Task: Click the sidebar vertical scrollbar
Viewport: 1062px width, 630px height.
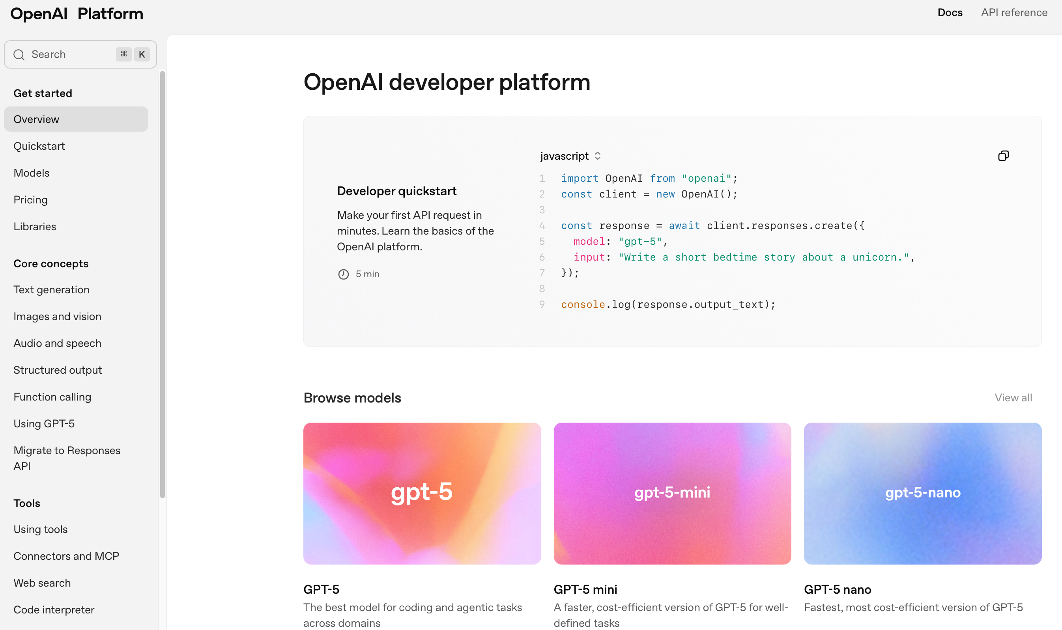Action: coord(162,284)
